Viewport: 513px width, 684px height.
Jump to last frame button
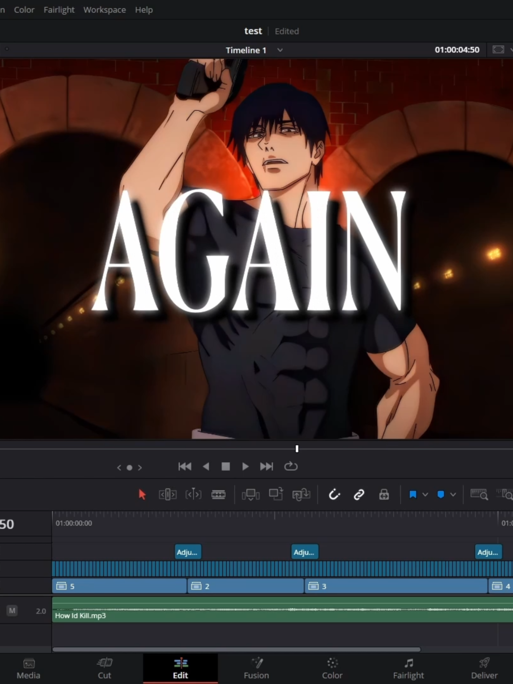[266, 466]
